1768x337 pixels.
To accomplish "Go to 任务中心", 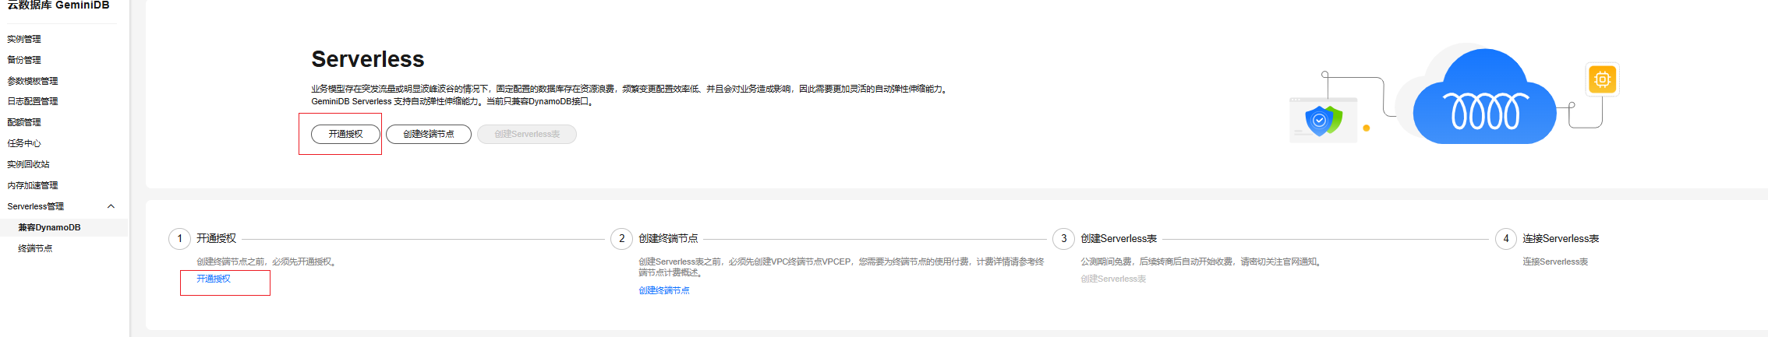I will pos(24,143).
